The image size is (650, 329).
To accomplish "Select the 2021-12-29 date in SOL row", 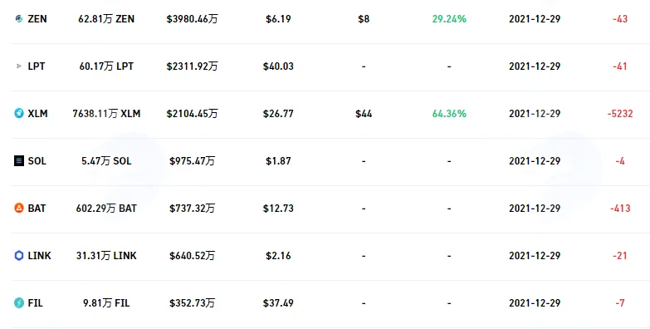I will (535, 161).
